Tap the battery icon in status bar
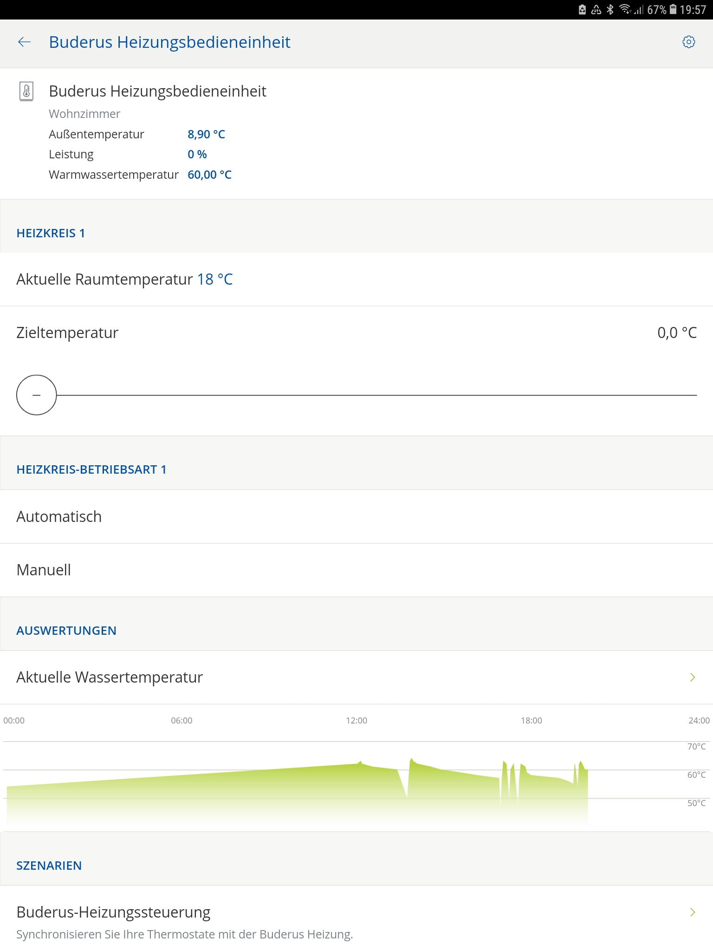The image size is (713, 951). [x=673, y=10]
